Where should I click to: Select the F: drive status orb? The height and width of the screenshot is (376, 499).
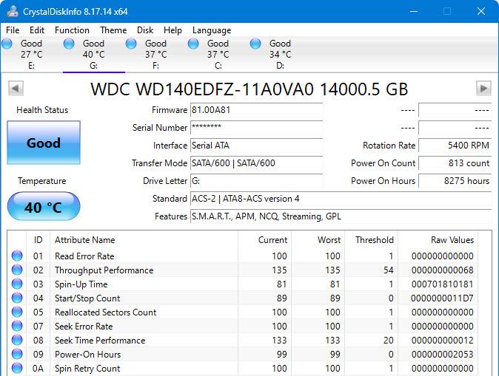[132, 44]
